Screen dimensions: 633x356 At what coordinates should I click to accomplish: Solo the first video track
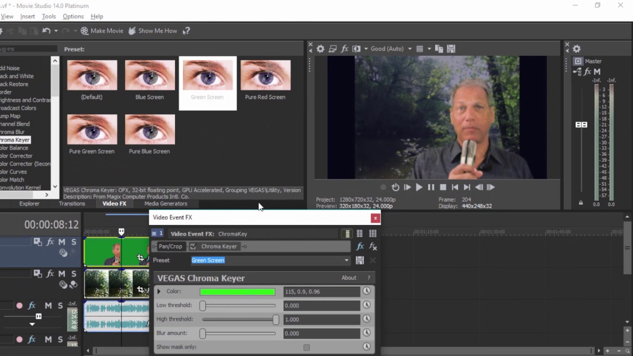click(74, 242)
